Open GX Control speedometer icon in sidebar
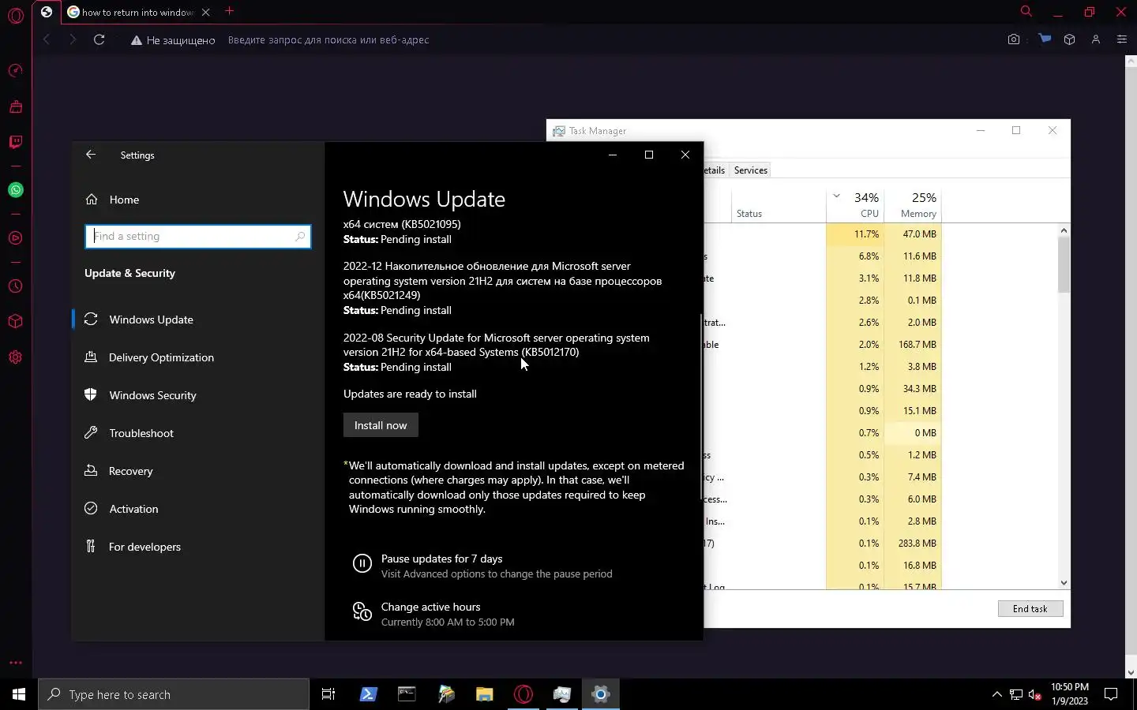1137x710 pixels. [x=15, y=71]
